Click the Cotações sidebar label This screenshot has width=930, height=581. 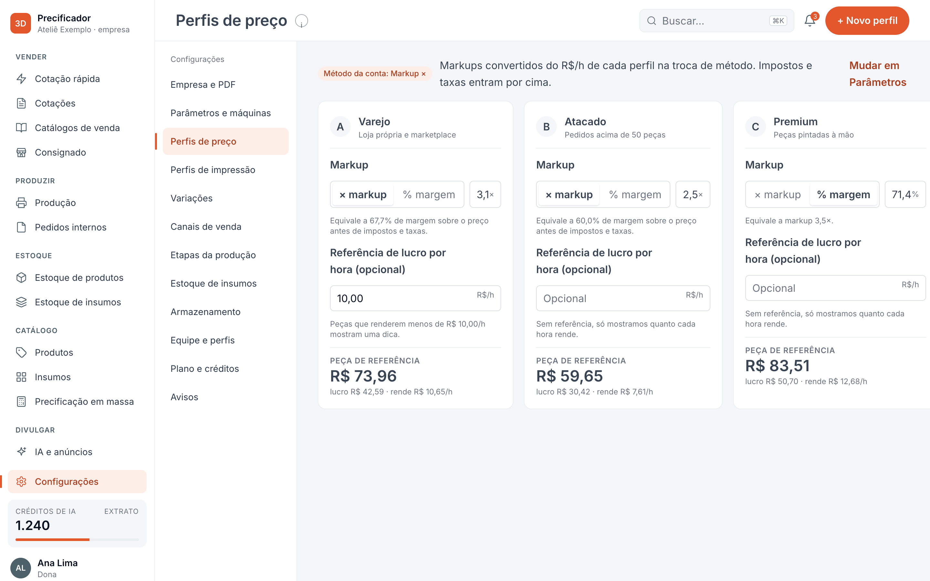55,103
